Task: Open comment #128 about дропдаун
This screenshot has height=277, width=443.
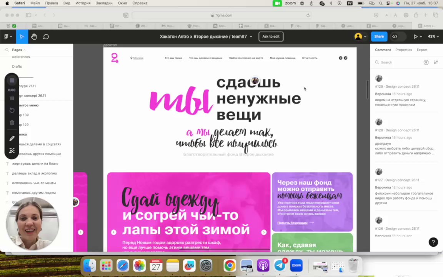Action: [x=406, y=138]
